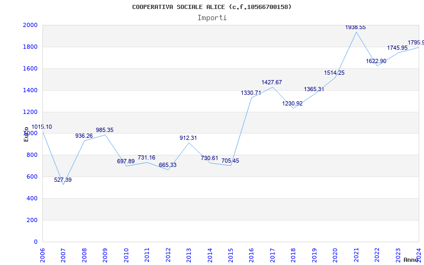Screen dimensions: 424x265
Task: Click data label 1365.31
Action: [314, 89]
